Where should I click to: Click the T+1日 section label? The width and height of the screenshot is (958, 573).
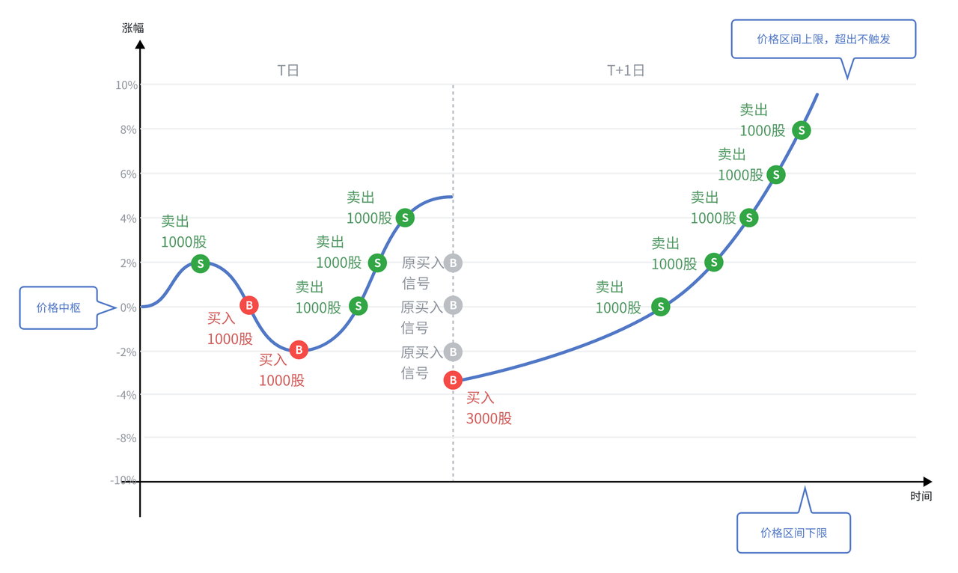626,70
